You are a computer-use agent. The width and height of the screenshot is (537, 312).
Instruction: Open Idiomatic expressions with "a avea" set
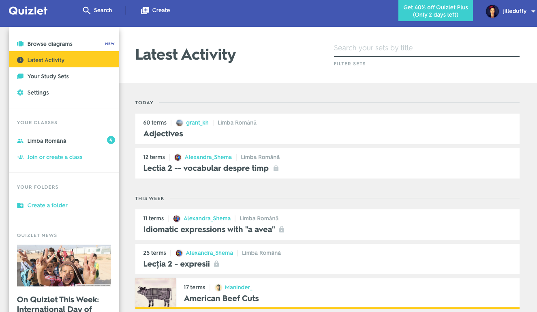(209, 230)
